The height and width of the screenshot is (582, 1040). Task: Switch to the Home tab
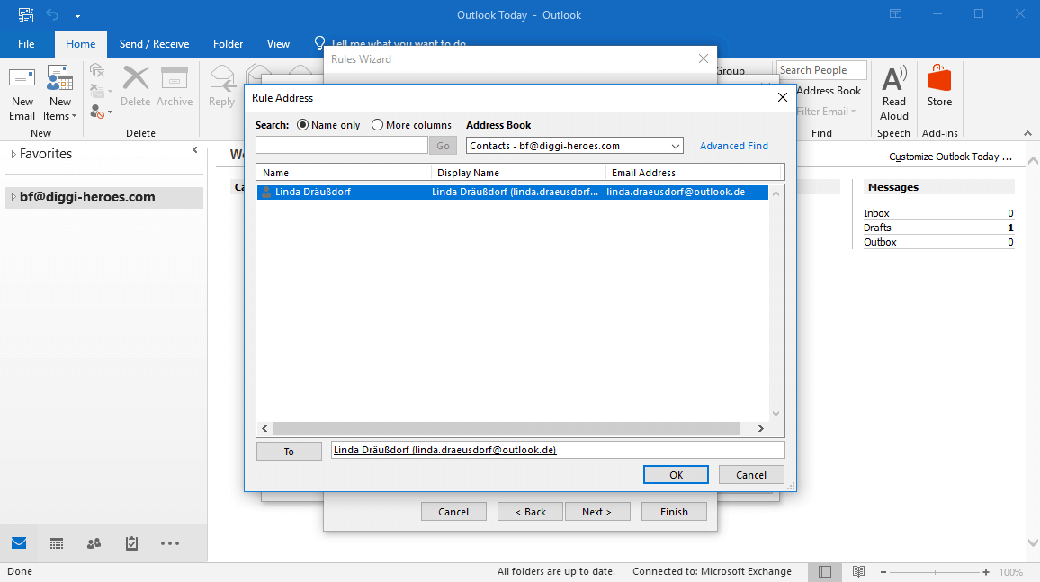[x=80, y=44]
